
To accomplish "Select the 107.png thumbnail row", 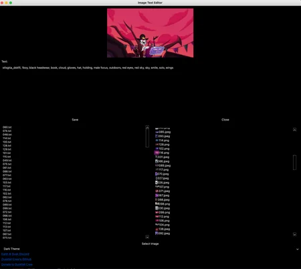I will (163, 187).
